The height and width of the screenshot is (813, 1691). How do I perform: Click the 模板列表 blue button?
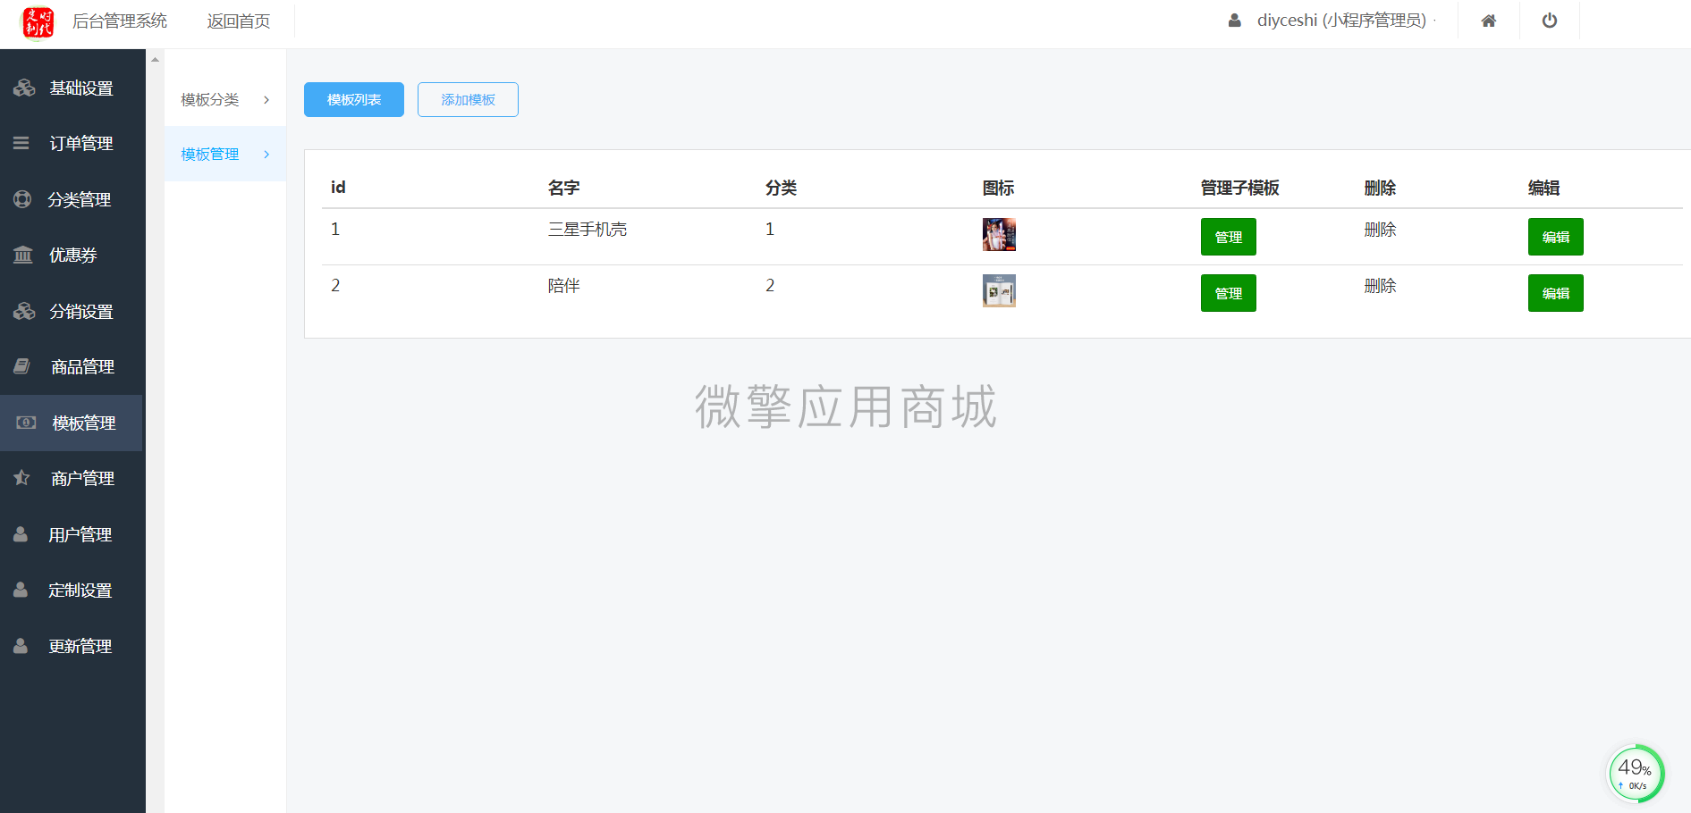point(354,99)
